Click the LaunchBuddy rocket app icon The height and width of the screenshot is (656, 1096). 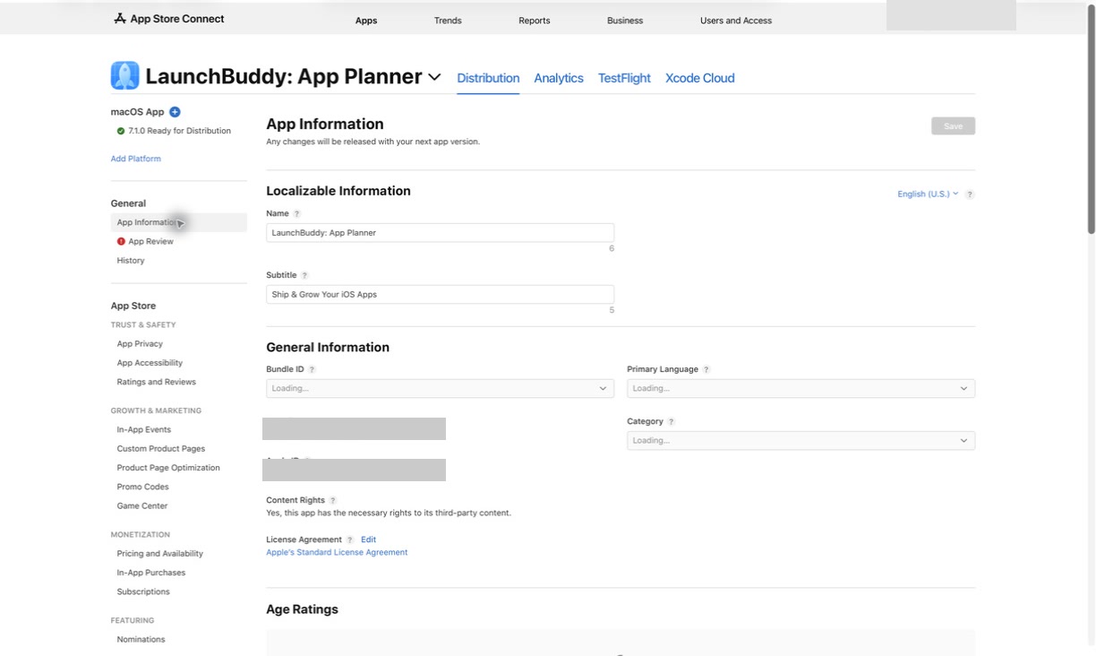click(124, 76)
